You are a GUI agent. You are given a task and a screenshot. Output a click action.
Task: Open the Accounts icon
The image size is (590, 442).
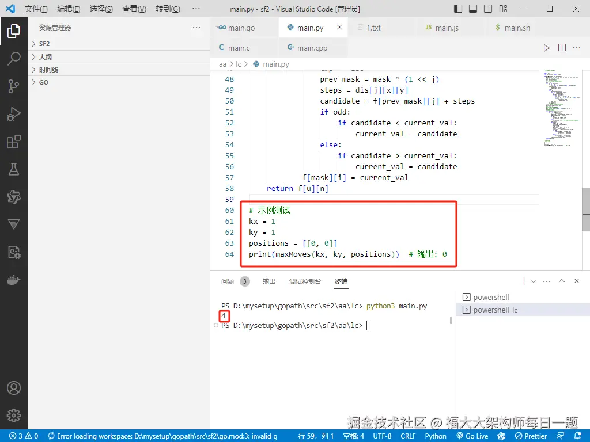click(x=14, y=387)
